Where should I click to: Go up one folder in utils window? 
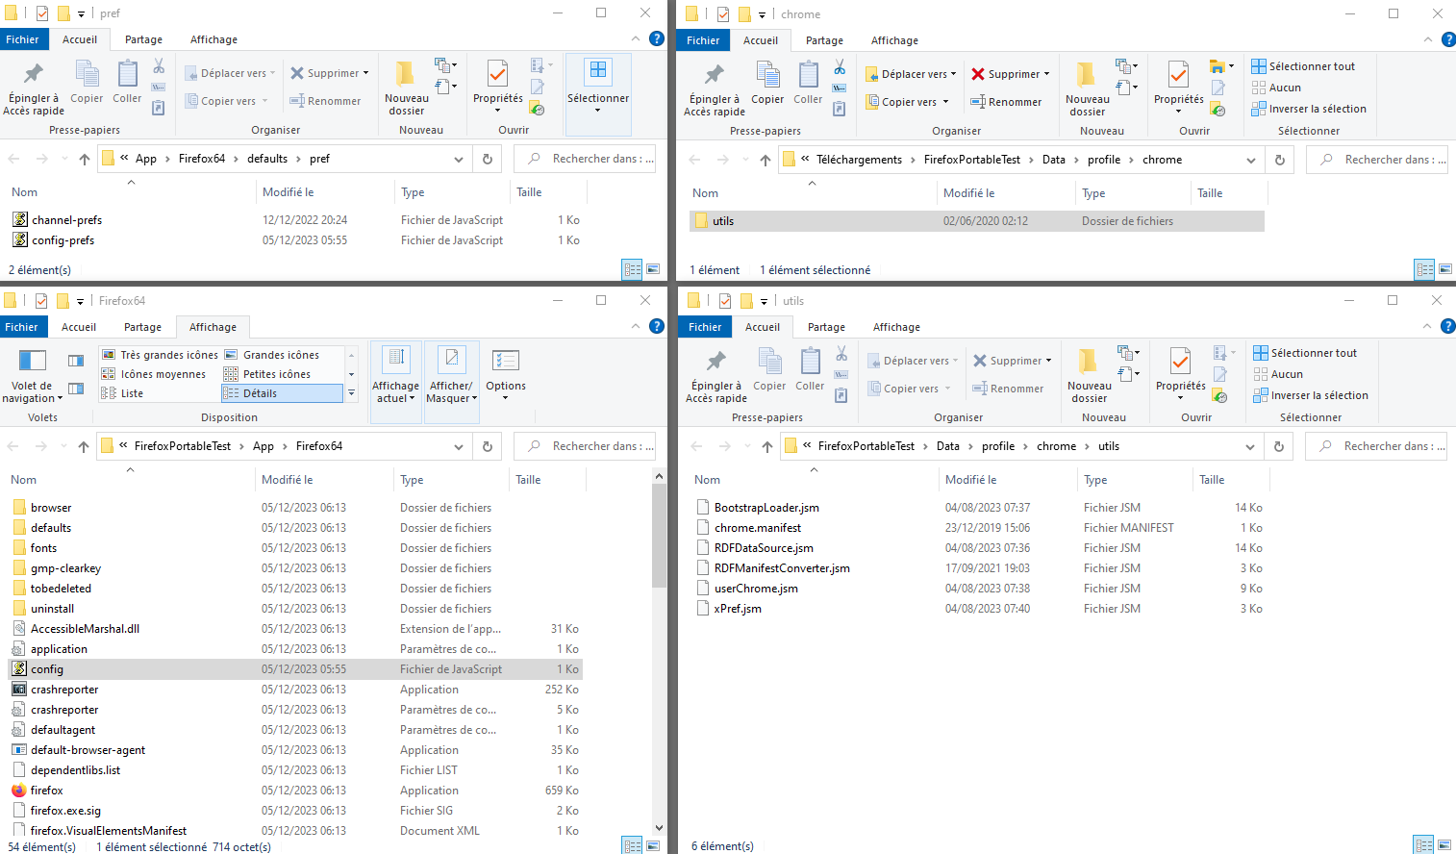(767, 446)
